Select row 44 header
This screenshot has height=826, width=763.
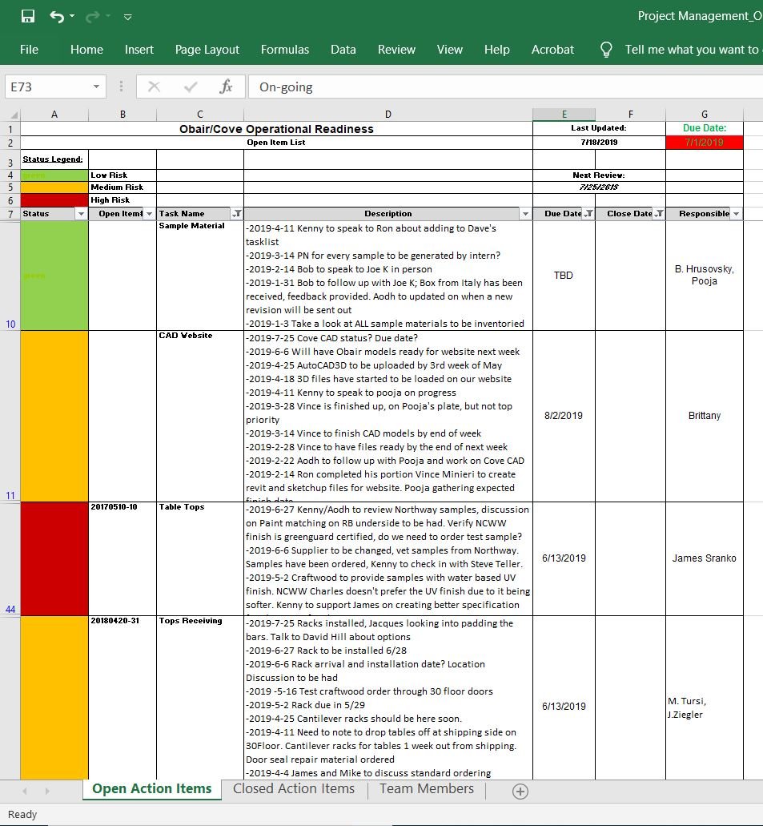[10, 558]
